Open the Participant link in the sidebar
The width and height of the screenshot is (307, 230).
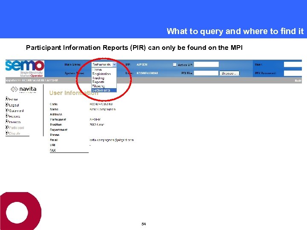click(x=17, y=128)
